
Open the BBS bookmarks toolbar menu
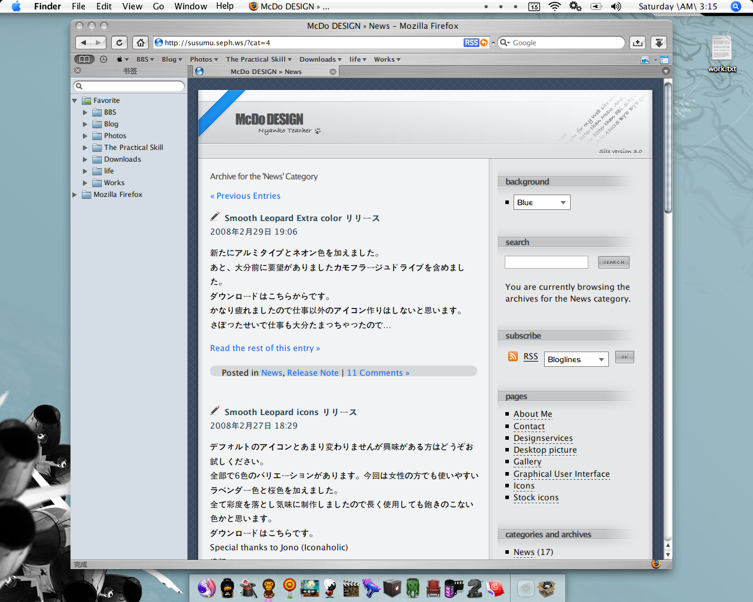pyautogui.click(x=145, y=59)
